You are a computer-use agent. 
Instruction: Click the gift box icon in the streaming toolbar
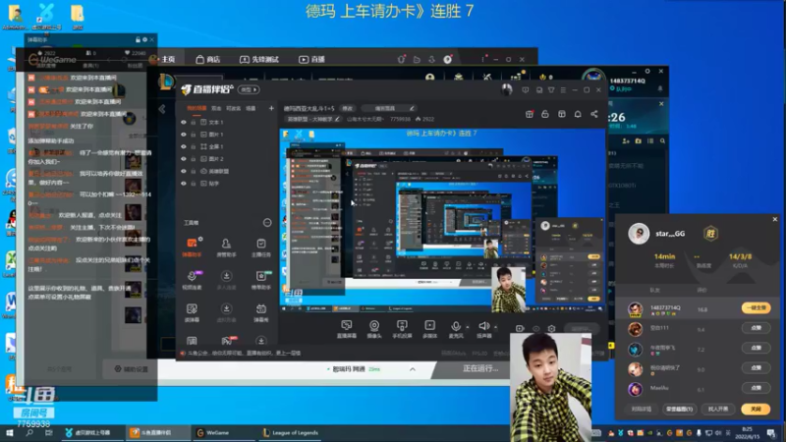pos(529,114)
